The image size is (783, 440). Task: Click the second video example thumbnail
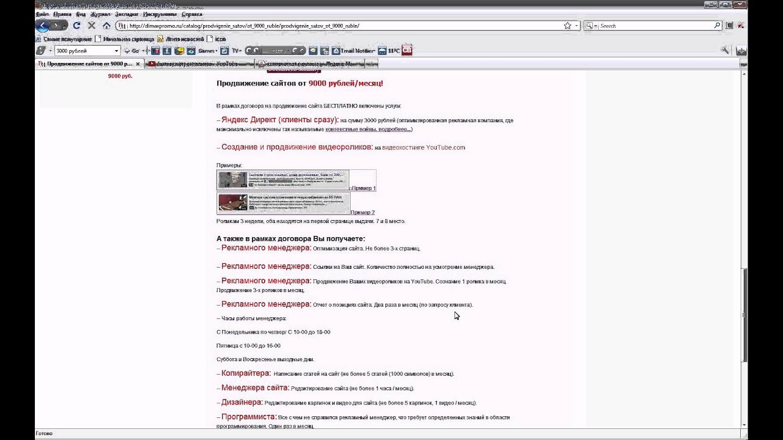tap(283, 204)
